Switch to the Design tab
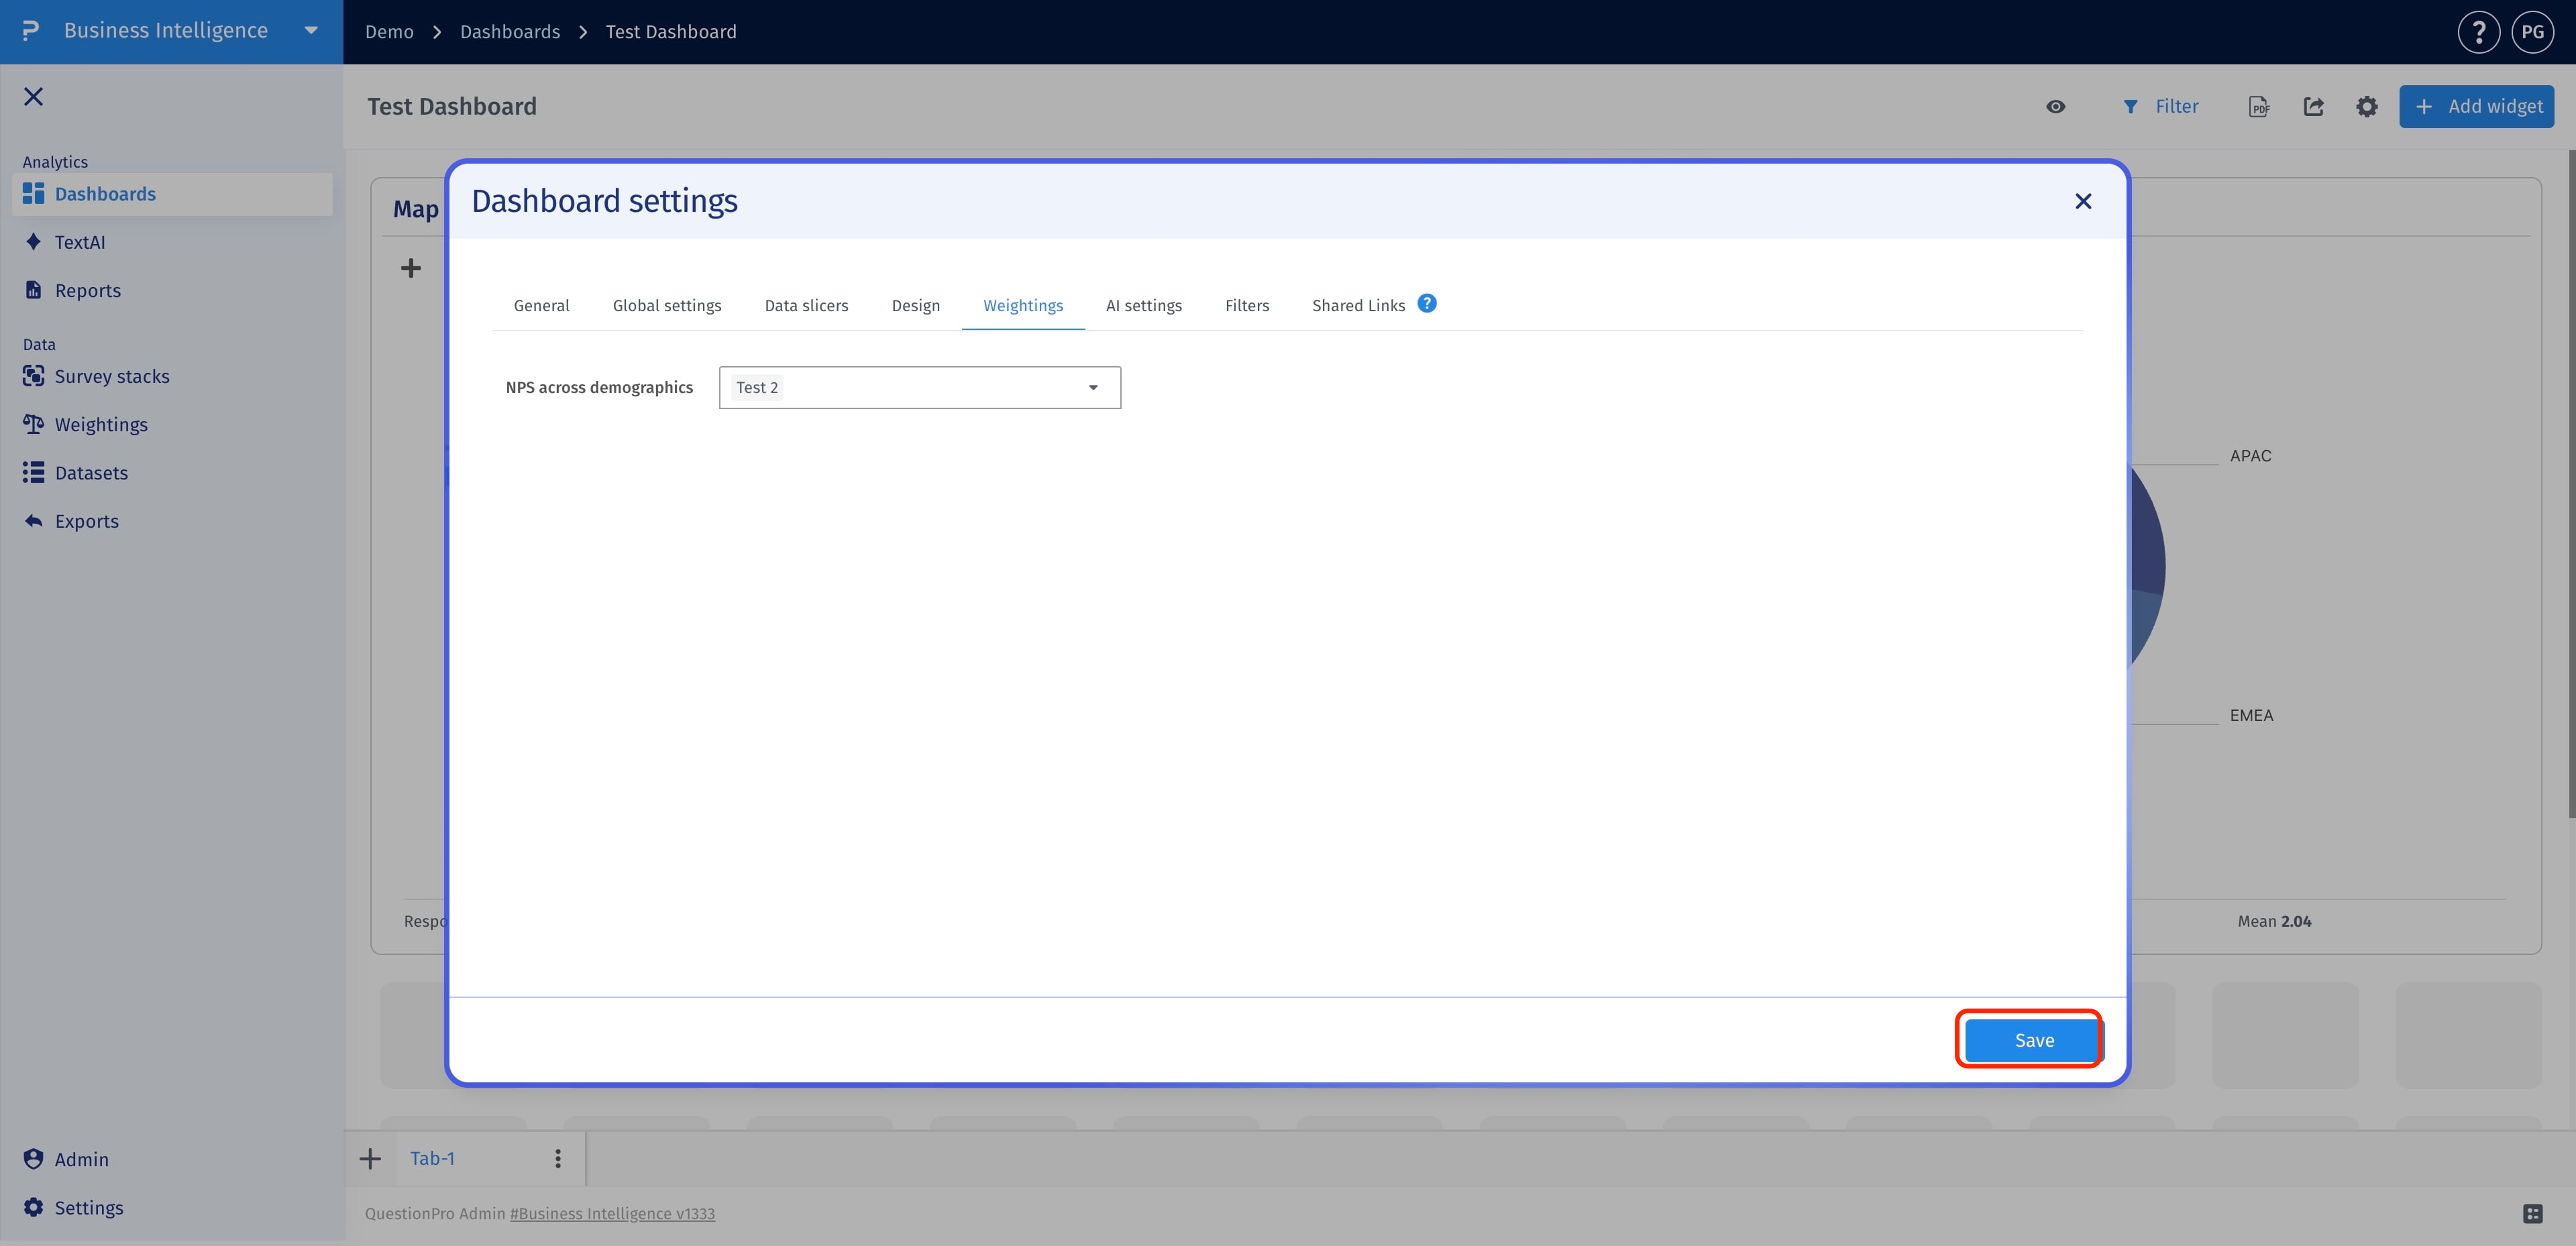The width and height of the screenshot is (2576, 1246). click(915, 305)
